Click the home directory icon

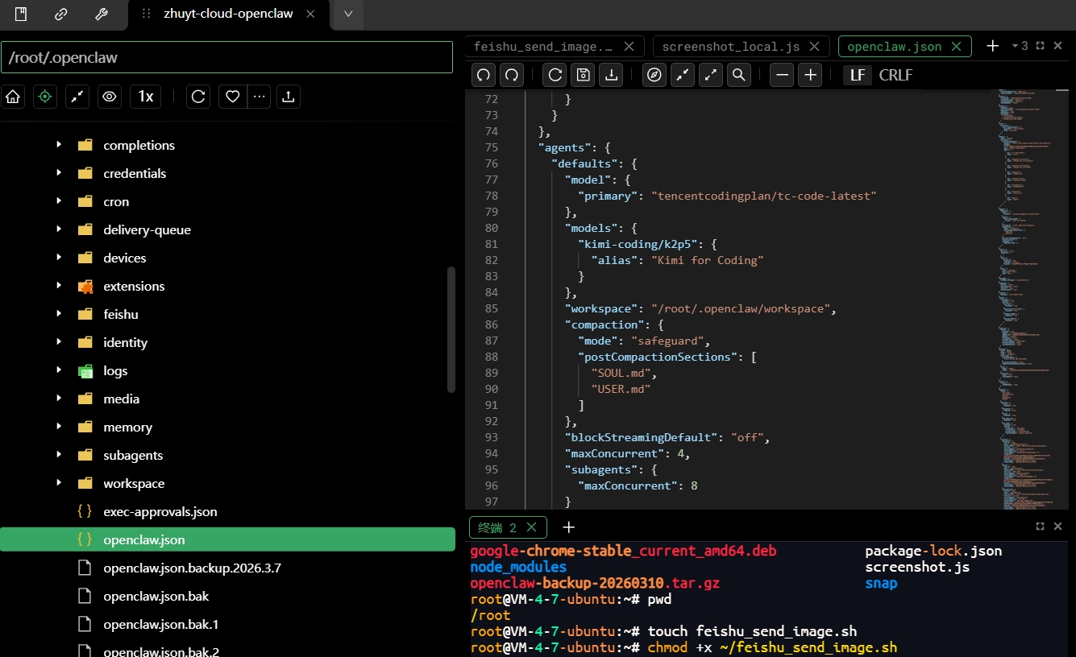coord(13,97)
